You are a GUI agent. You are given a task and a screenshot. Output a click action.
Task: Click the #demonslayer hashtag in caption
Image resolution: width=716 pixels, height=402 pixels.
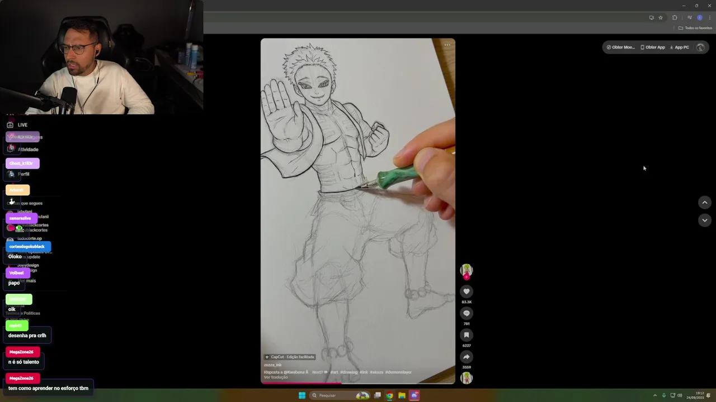[x=398, y=372]
